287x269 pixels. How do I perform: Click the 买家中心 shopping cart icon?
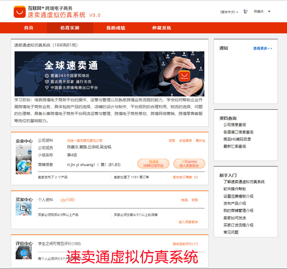coord(24,209)
